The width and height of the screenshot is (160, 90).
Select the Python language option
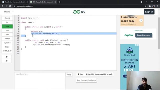[7, 39]
